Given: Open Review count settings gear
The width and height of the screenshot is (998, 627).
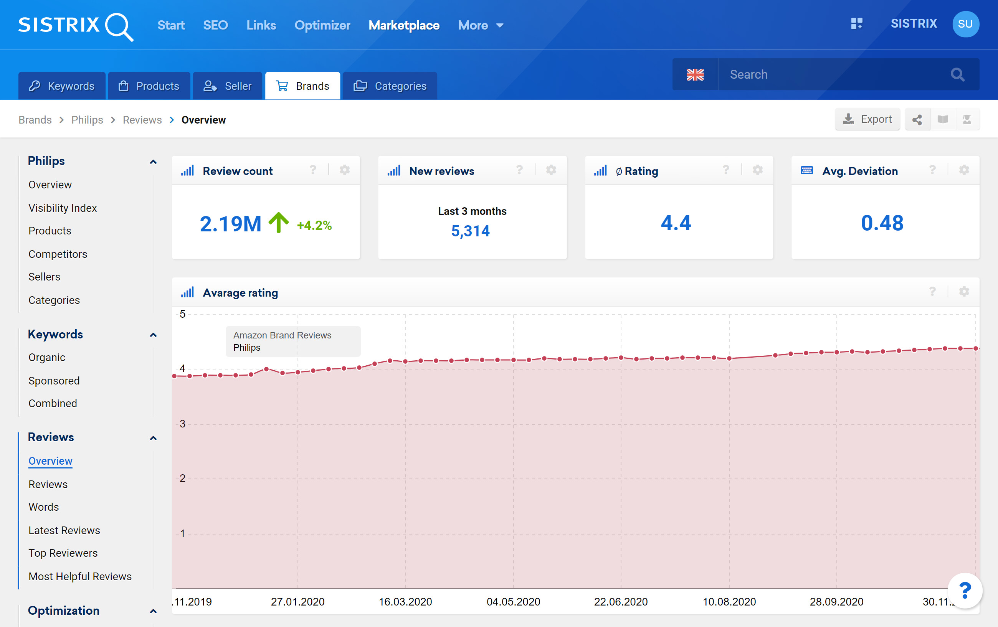Looking at the screenshot, I should coord(344,170).
